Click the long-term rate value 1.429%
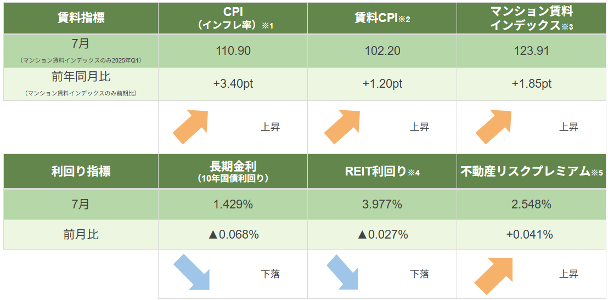The width and height of the screenshot is (608, 300). pyautogui.click(x=233, y=205)
